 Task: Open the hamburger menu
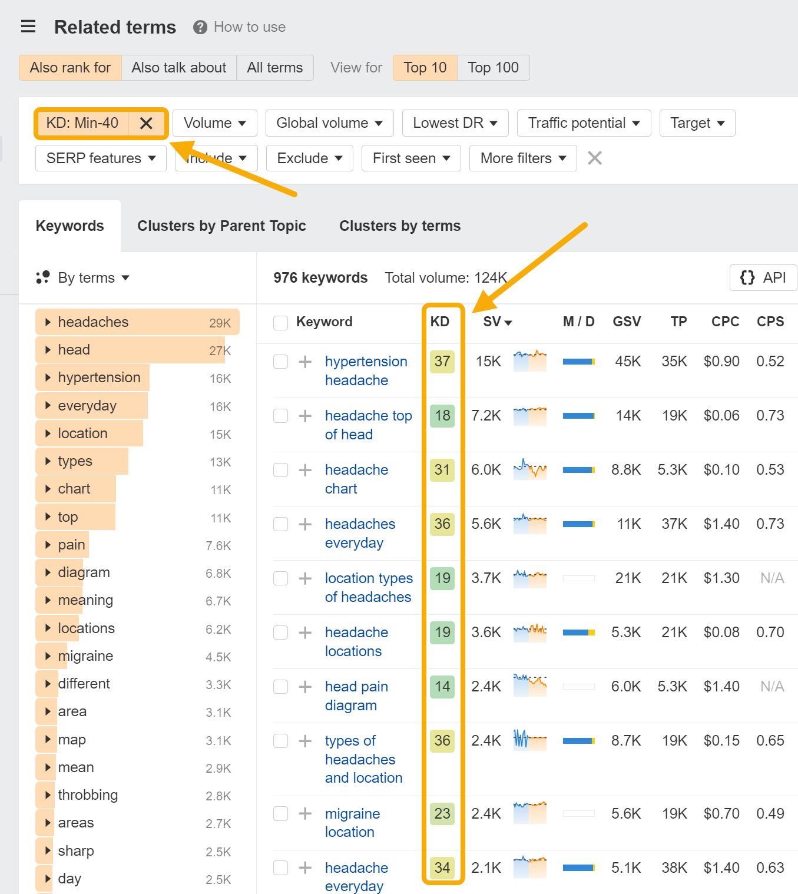pos(28,26)
